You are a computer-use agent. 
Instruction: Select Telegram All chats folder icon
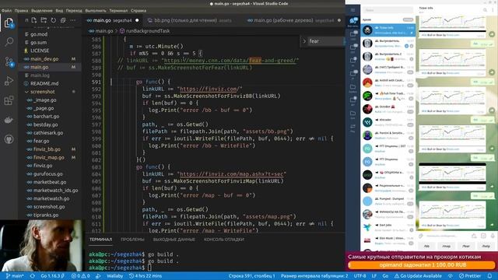click(x=352, y=23)
